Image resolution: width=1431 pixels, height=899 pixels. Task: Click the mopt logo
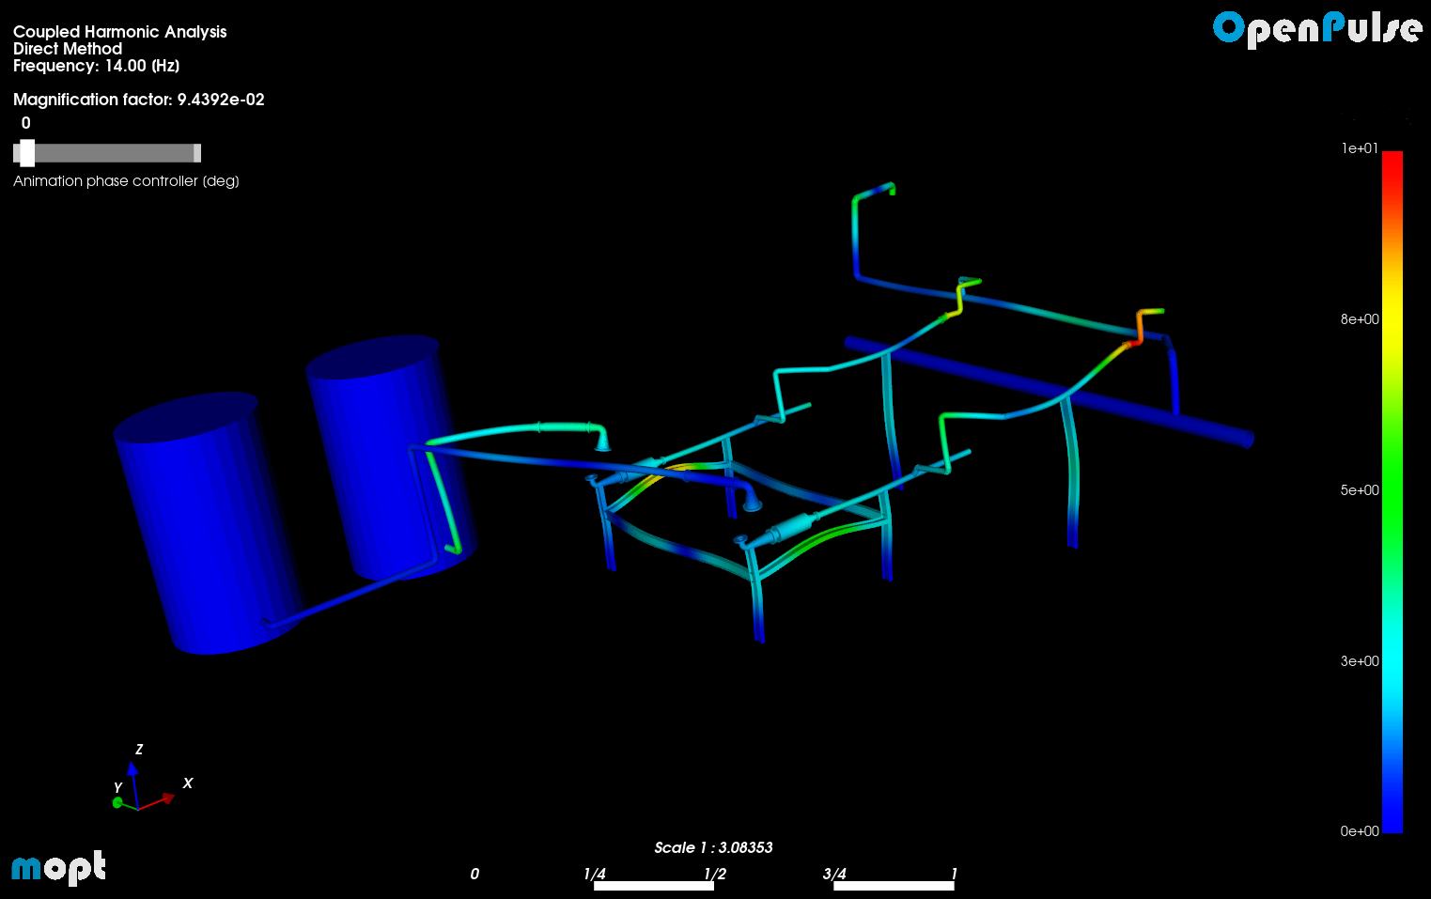(58, 866)
